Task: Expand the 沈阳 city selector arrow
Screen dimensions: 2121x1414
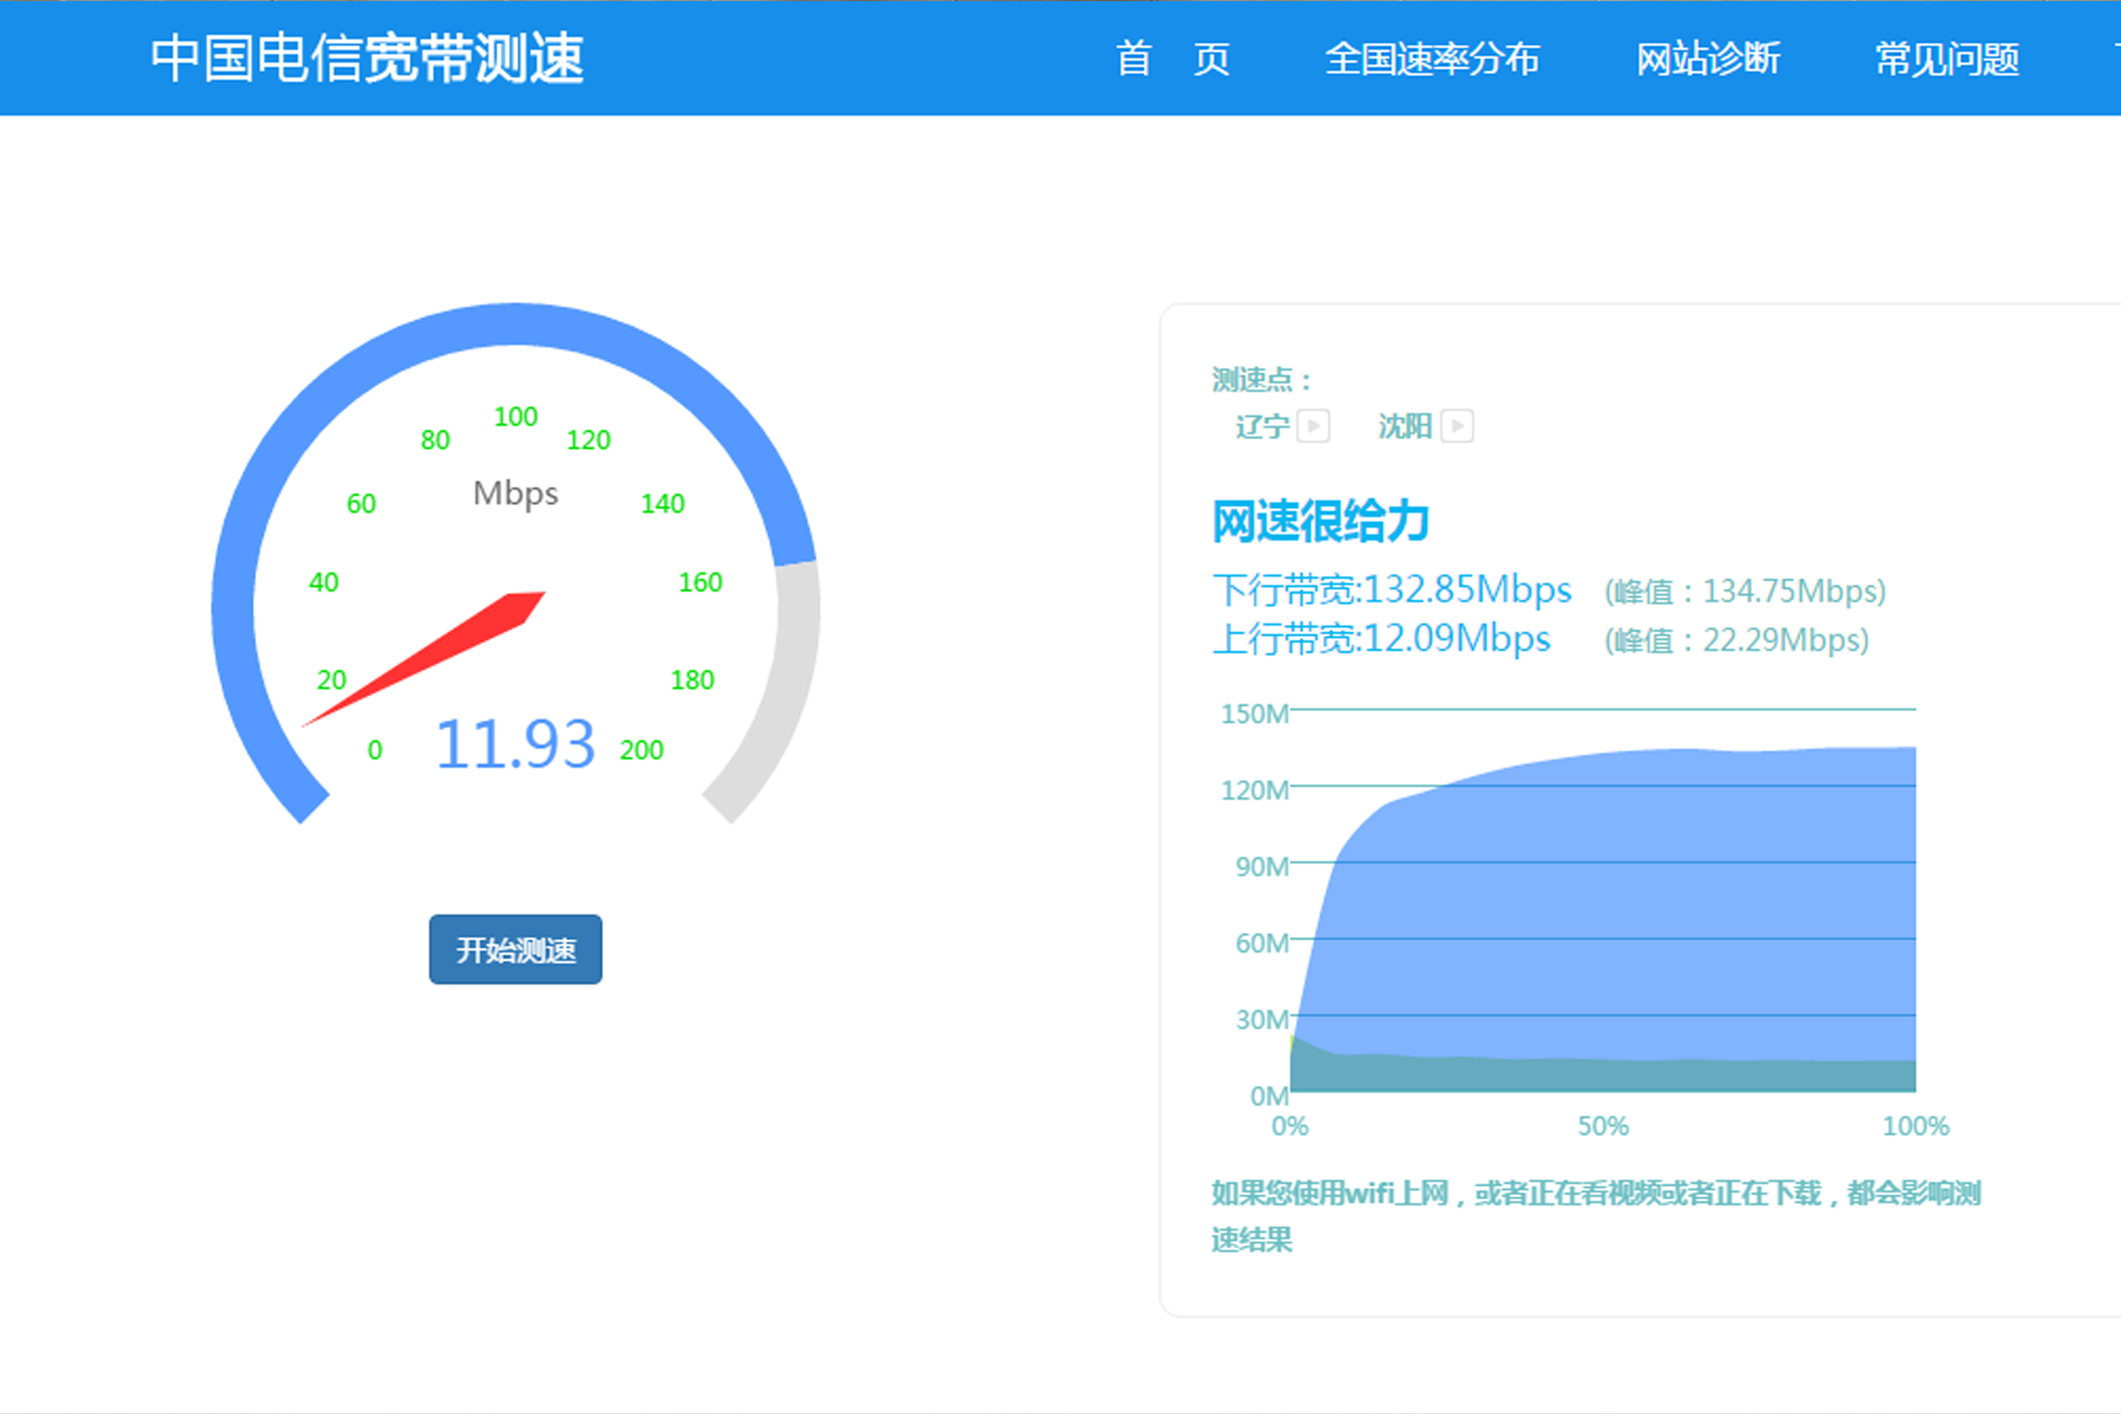Action: 1457,426
